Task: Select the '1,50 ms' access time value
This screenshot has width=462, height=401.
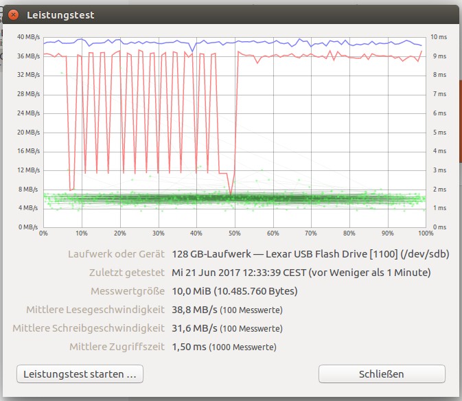Action: (x=189, y=347)
